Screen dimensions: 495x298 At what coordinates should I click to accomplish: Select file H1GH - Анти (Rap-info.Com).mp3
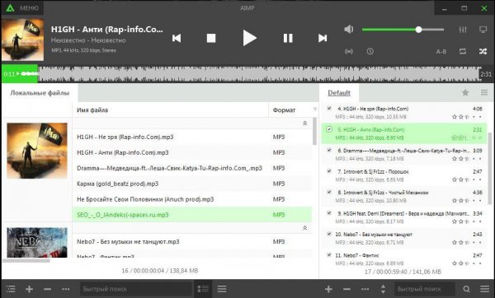click(192, 152)
